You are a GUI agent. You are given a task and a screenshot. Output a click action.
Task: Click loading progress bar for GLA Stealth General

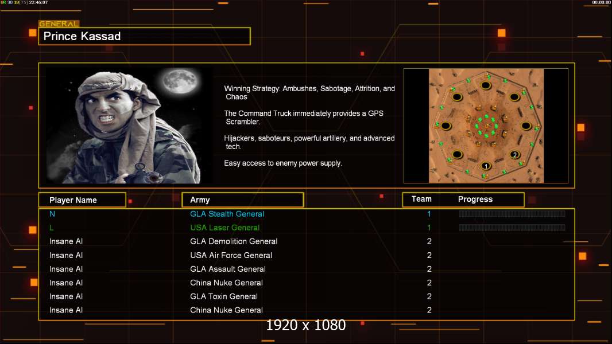[x=512, y=213]
